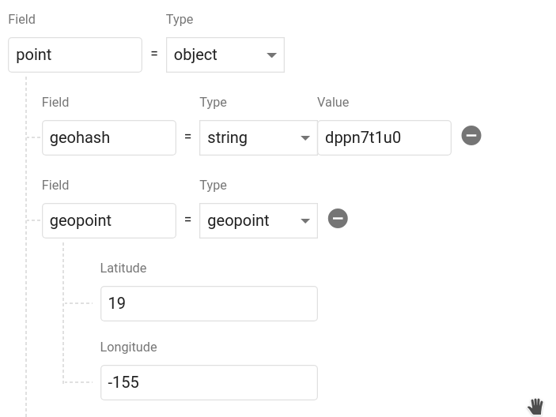Open the object type dropdown for point

click(225, 55)
